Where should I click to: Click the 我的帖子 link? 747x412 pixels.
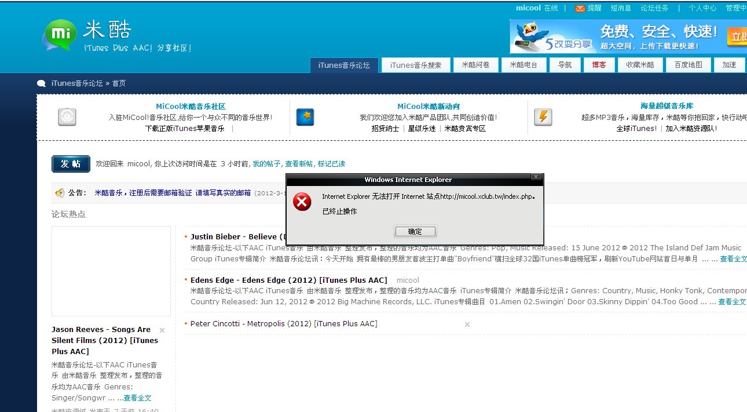(x=266, y=164)
